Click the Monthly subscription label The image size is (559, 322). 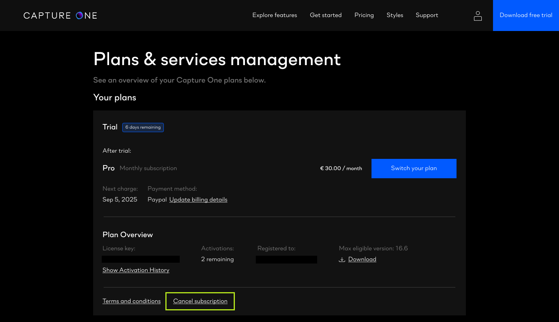148,168
